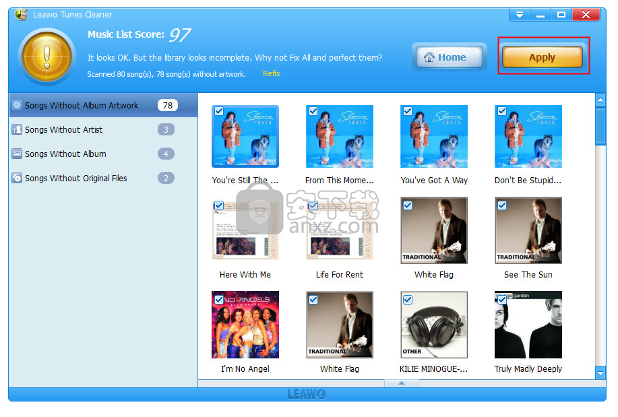Image resolution: width=618 pixels, height=417 pixels.
Task: Click scrollbar down arrow
Action: pos(600,373)
